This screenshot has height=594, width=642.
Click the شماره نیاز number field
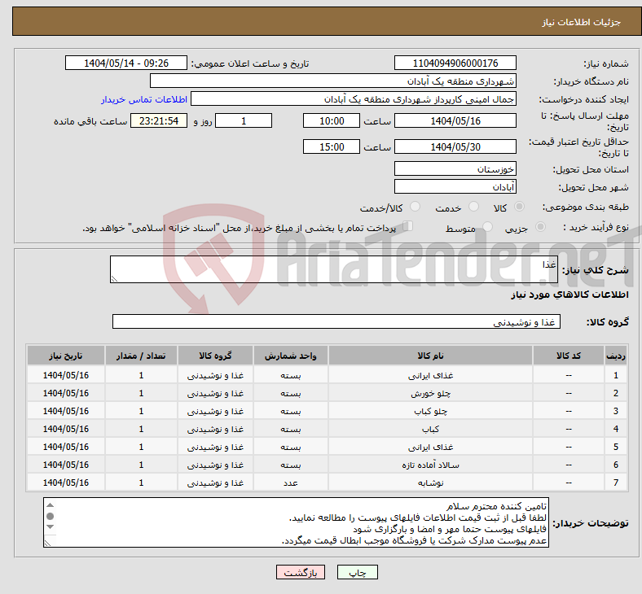click(x=455, y=63)
